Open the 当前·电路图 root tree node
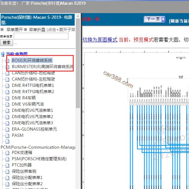The height and width of the screenshot is (189, 189). 17,54
